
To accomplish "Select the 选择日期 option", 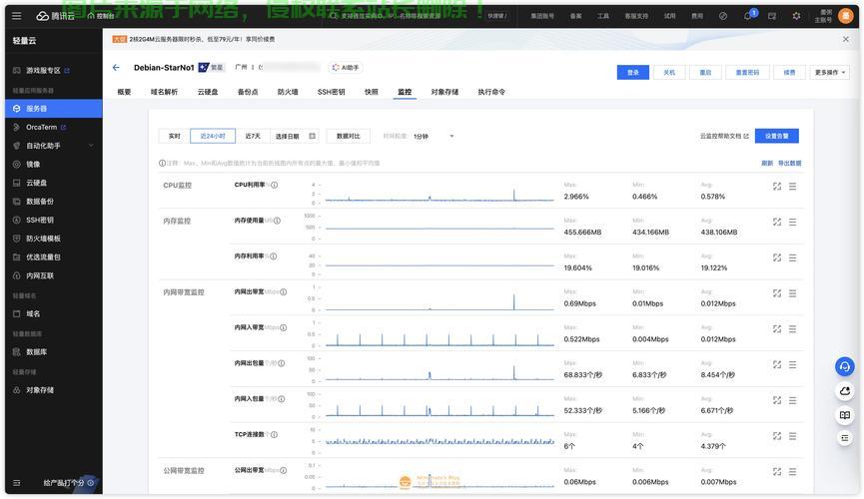I will (x=287, y=136).
